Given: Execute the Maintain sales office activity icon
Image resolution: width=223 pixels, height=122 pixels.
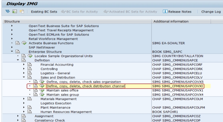Looking at the screenshot, I should click(42, 90).
